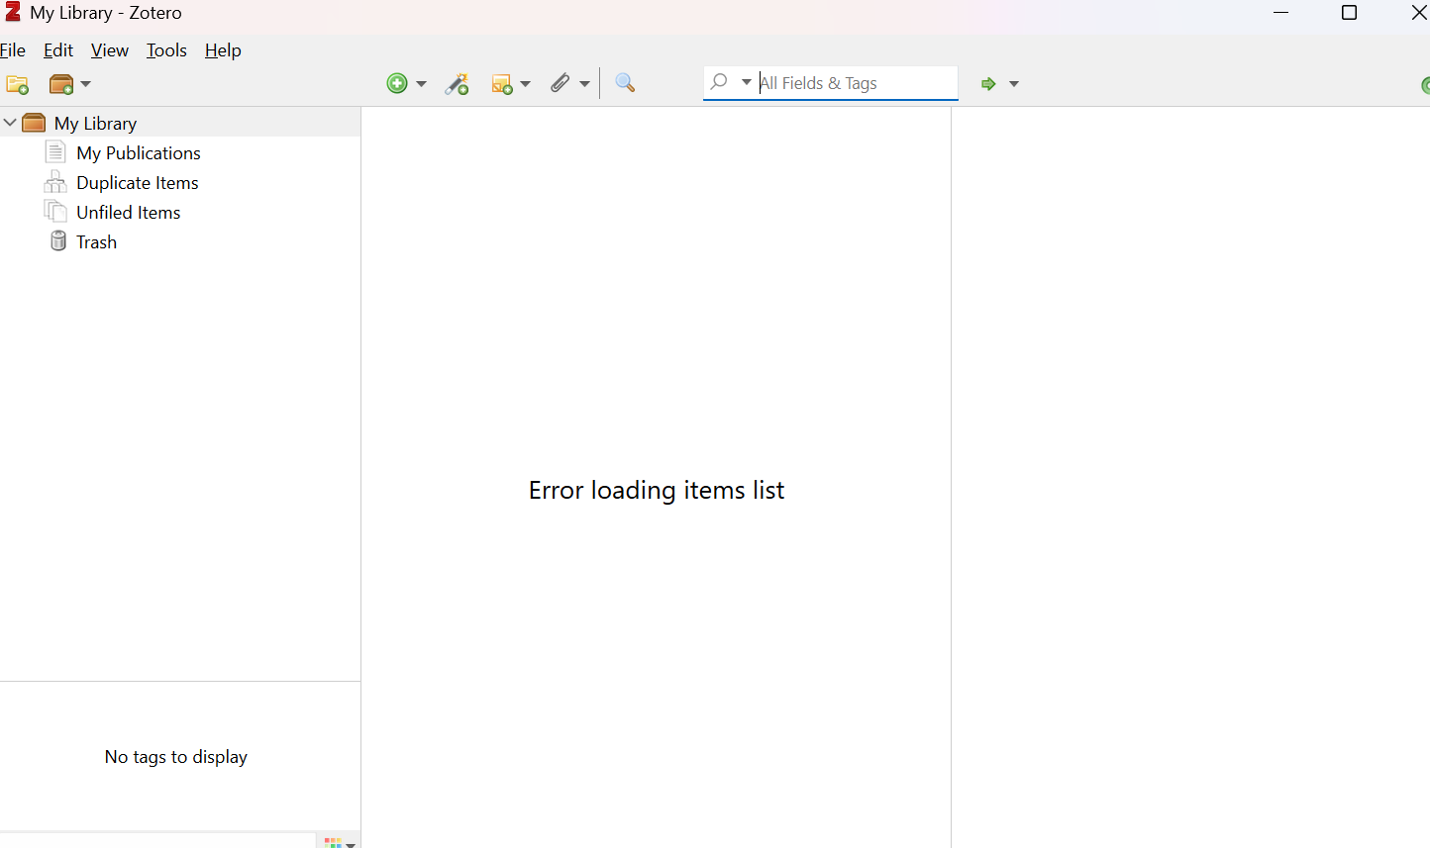Click the Trash can icon
This screenshot has height=848, width=1430.
point(58,241)
